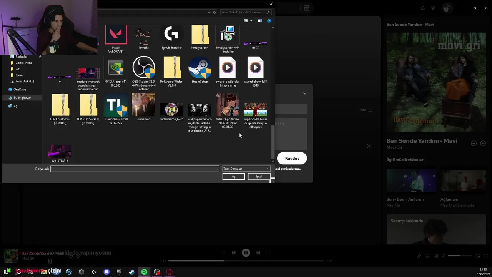Open the Dosya adı history dropdown arrow

(x=217, y=169)
